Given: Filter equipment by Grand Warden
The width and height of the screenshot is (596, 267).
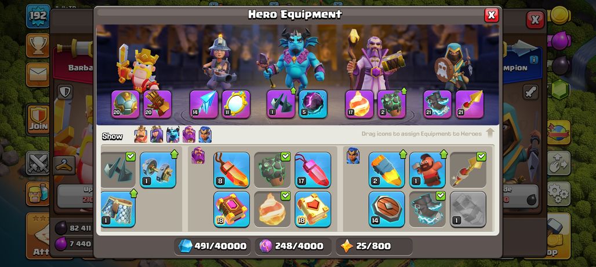Looking at the screenshot, I should tap(189, 135).
